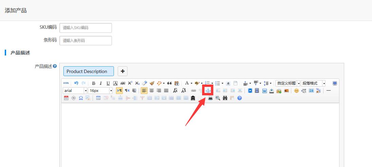372x167 pixels.
Task: Click the blue help question mark icon
Action: (x=240, y=98)
